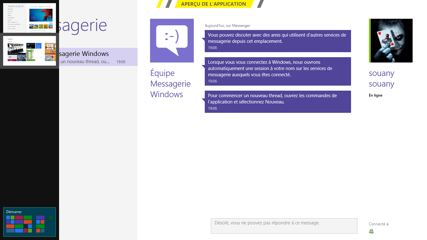Click the message 'Pour commencer un nouveau thread'
The width and height of the screenshot is (427, 240).
tap(278, 102)
